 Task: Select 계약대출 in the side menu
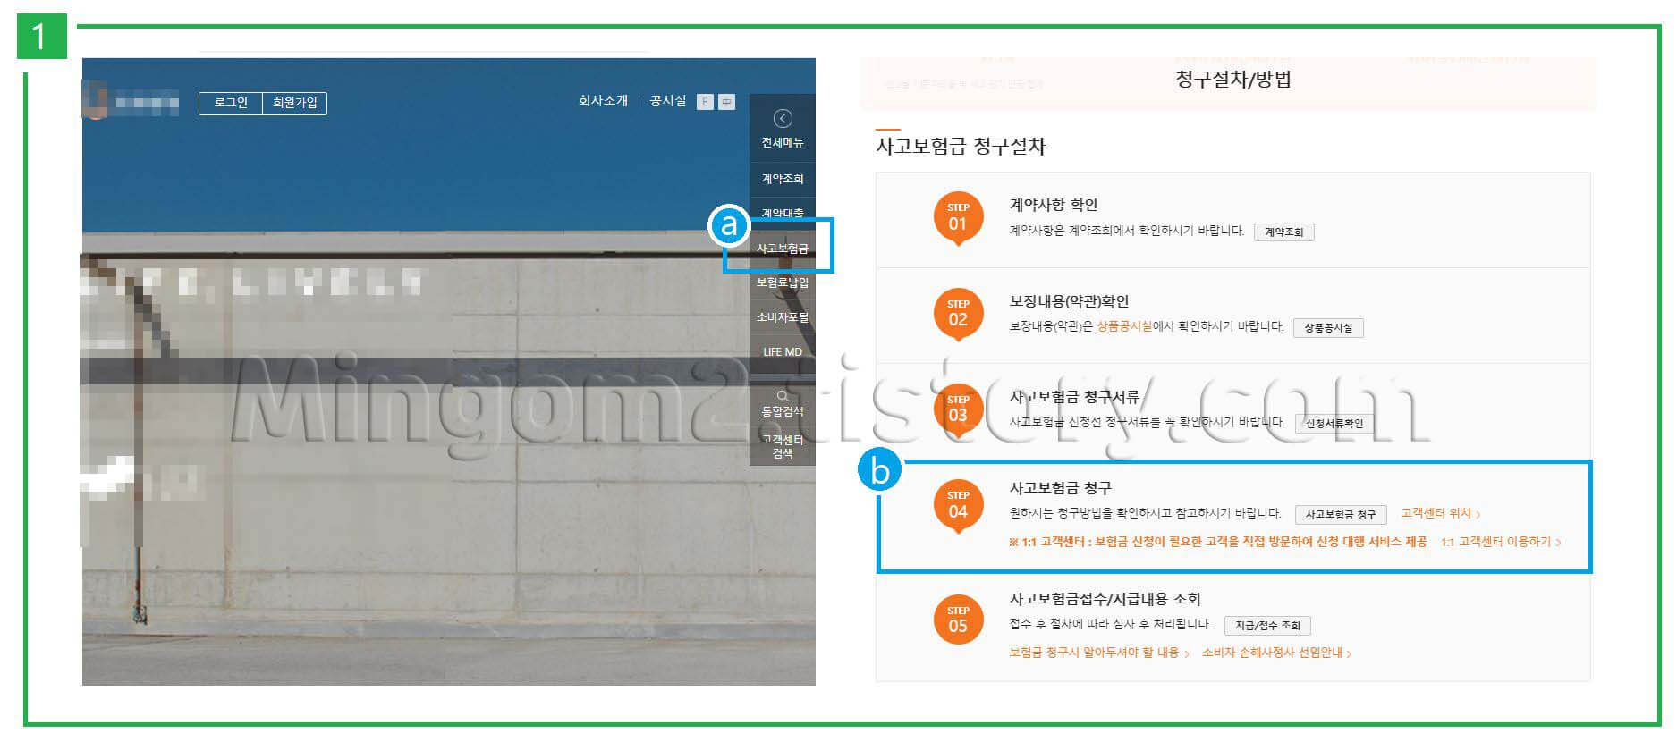[783, 213]
